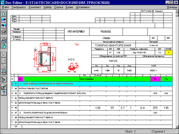Open the Строка menu

[x=58, y=7]
